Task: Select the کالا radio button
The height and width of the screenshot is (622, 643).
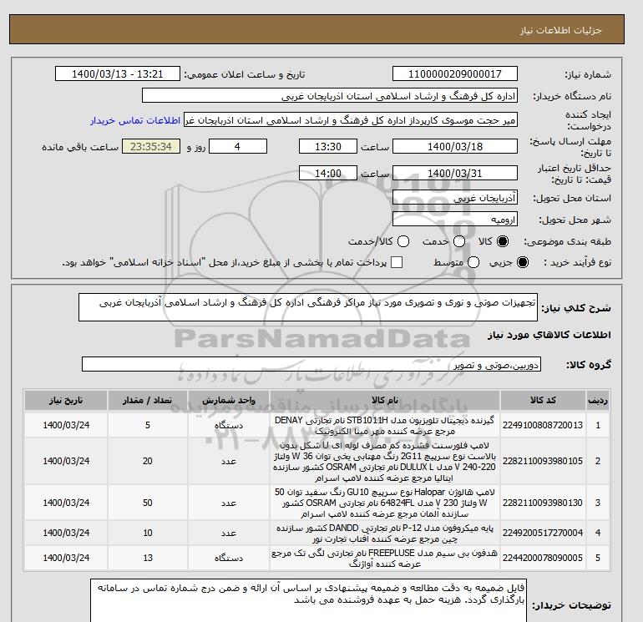Action: coord(502,241)
